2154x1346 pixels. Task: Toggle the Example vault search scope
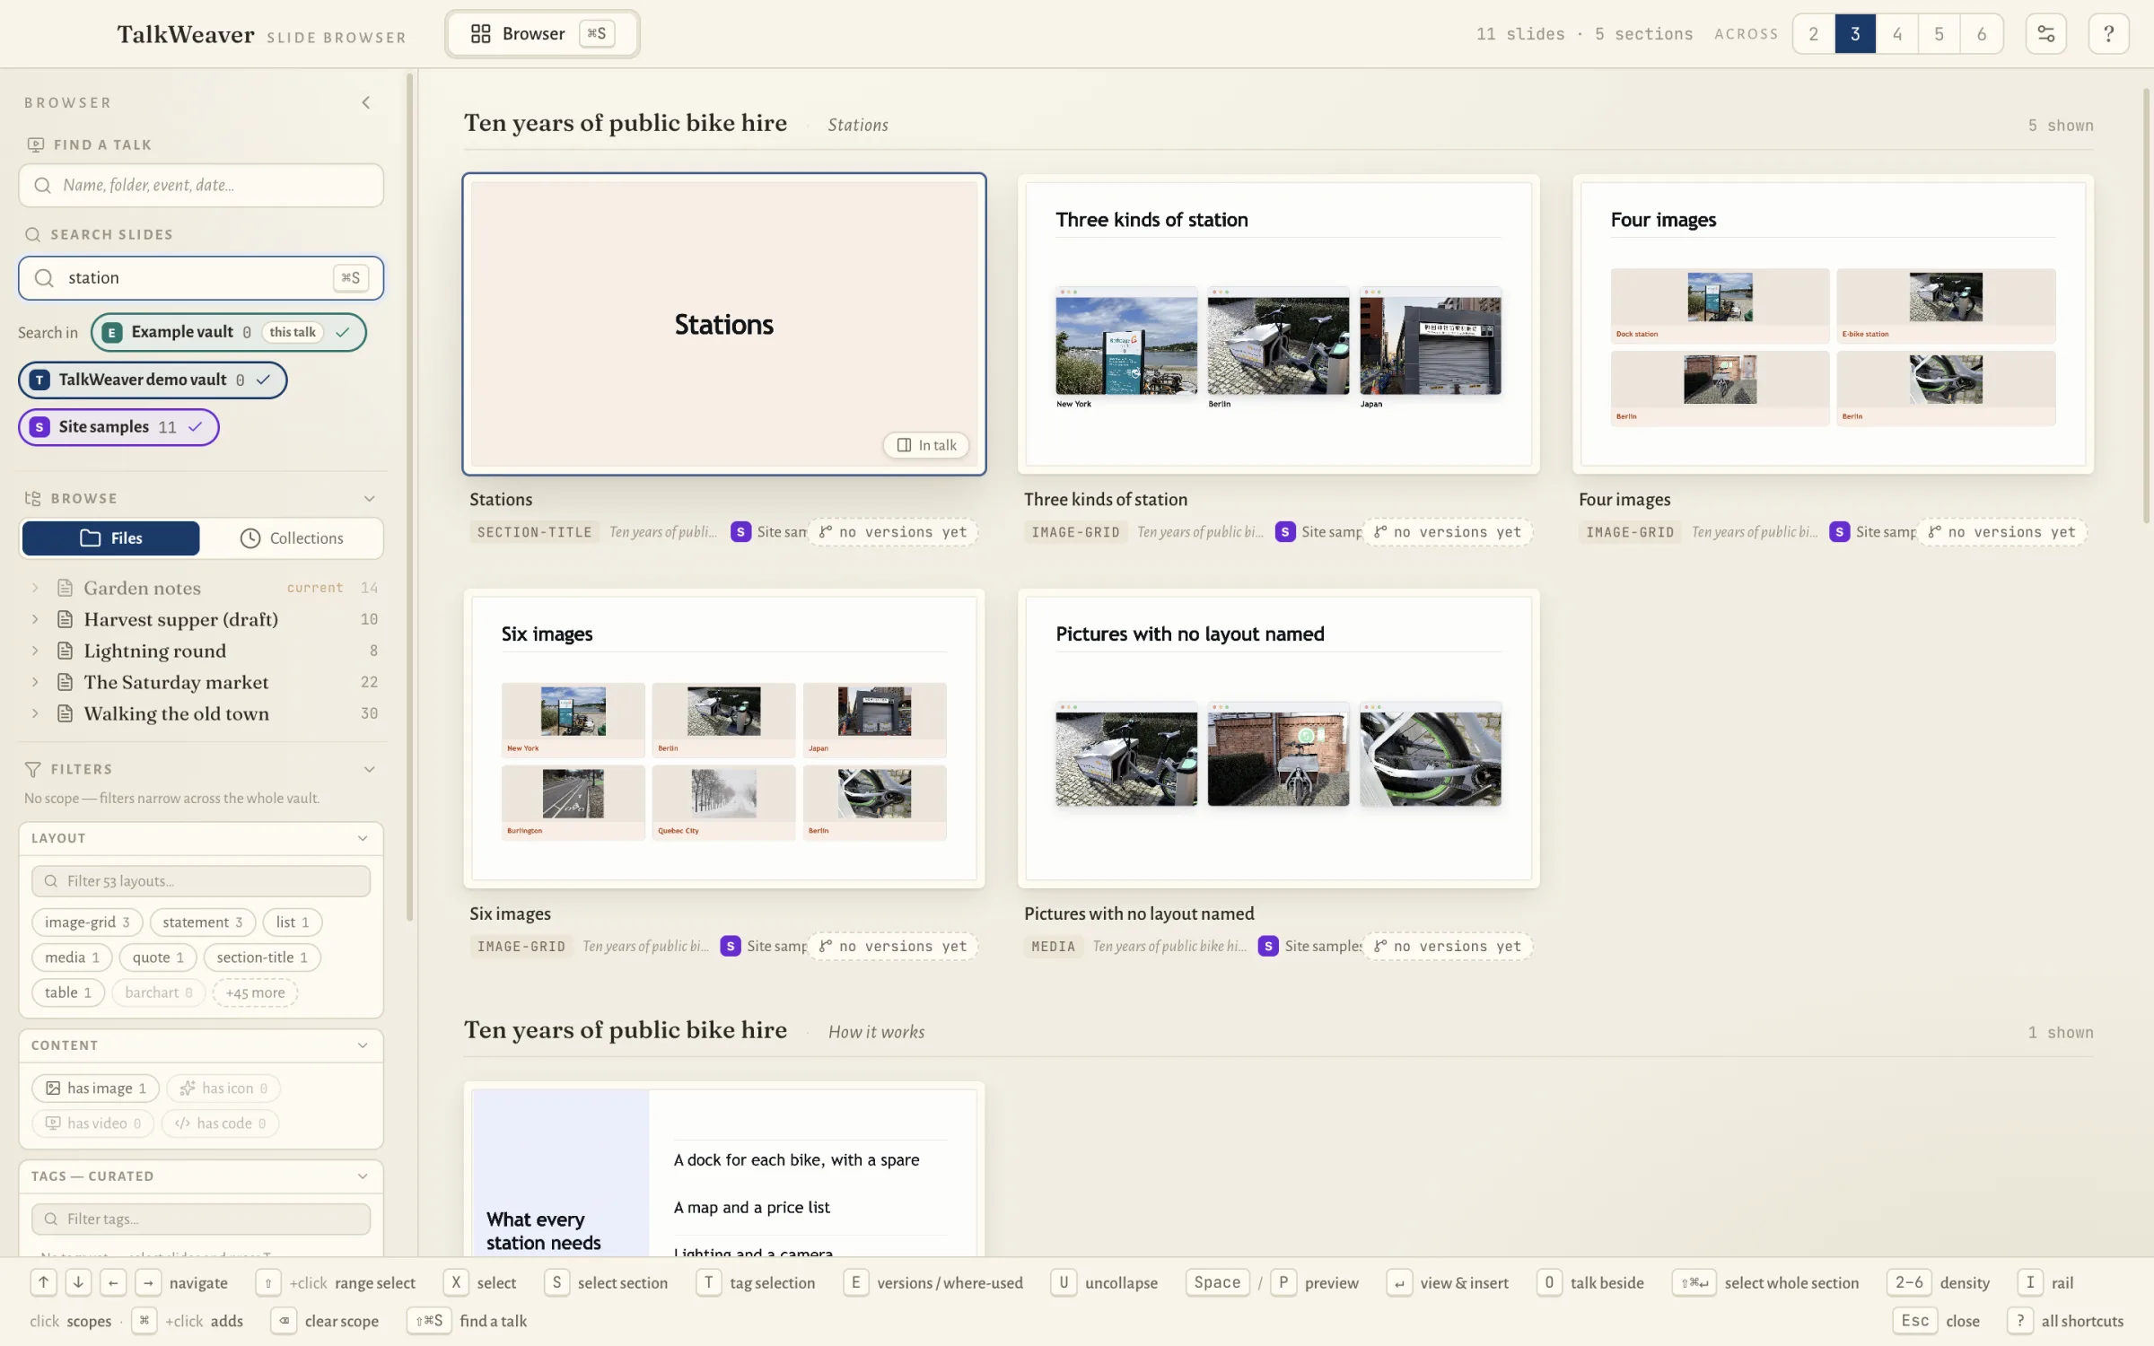[x=228, y=332]
